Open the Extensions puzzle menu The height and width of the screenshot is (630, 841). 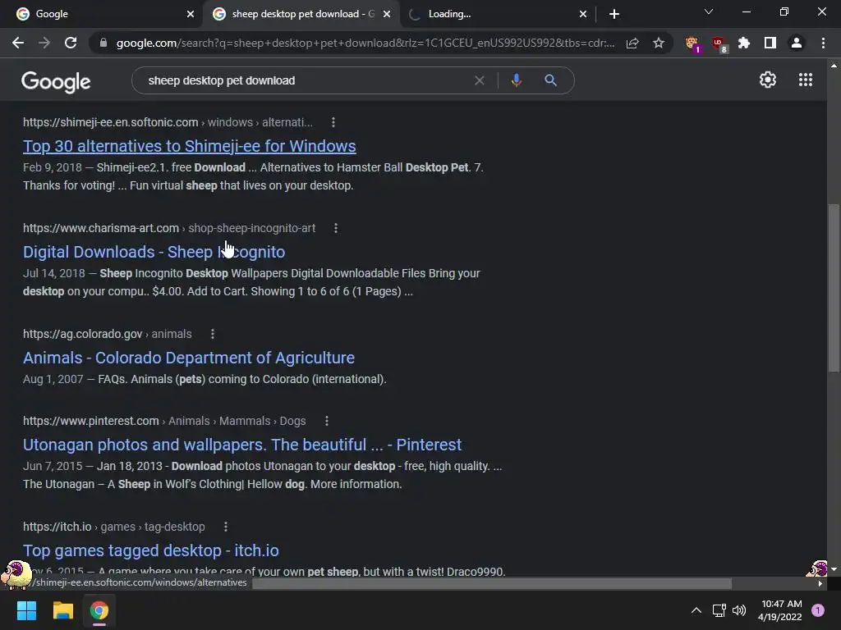pos(744,43)
